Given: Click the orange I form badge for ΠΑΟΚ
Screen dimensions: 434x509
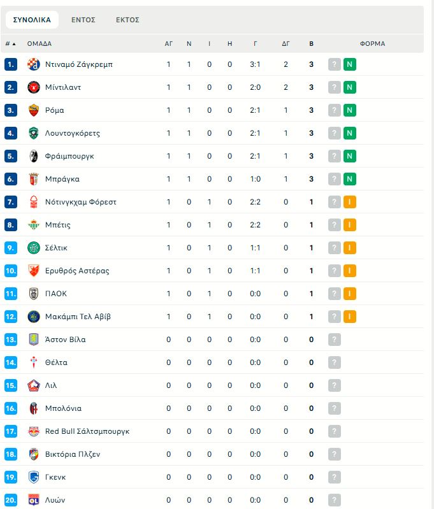Looking at the screenshot, I should click(349, 294).
